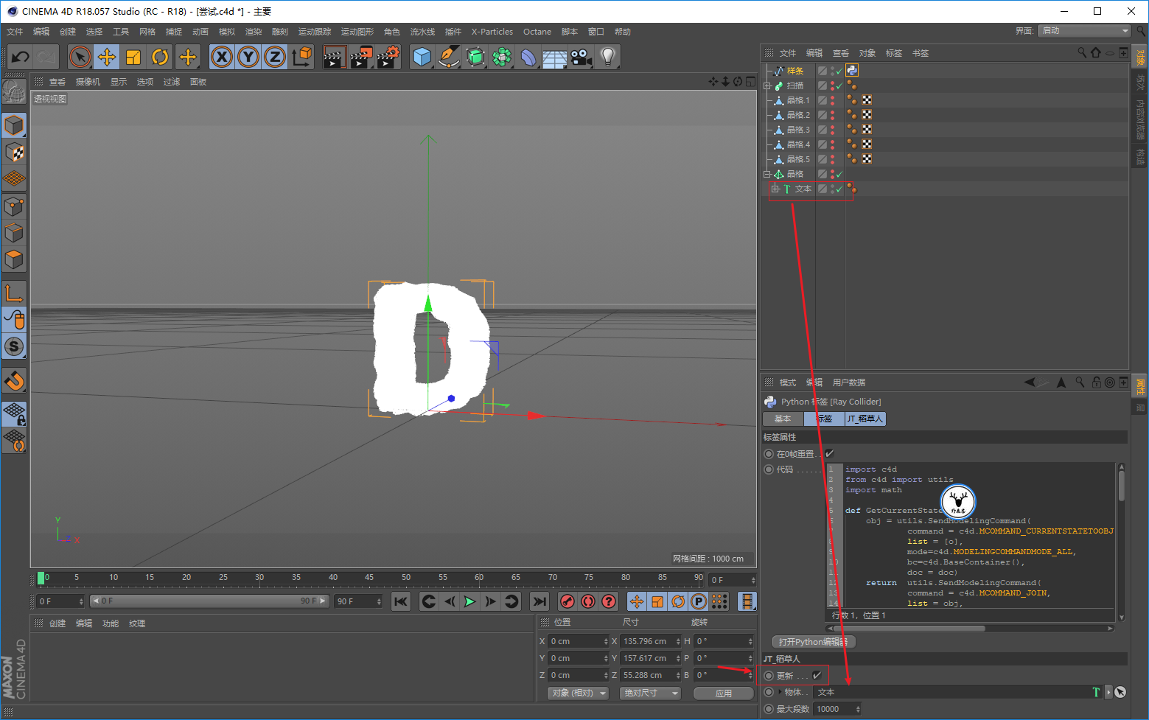Open the 运动图形 menu

coord(357,32)
